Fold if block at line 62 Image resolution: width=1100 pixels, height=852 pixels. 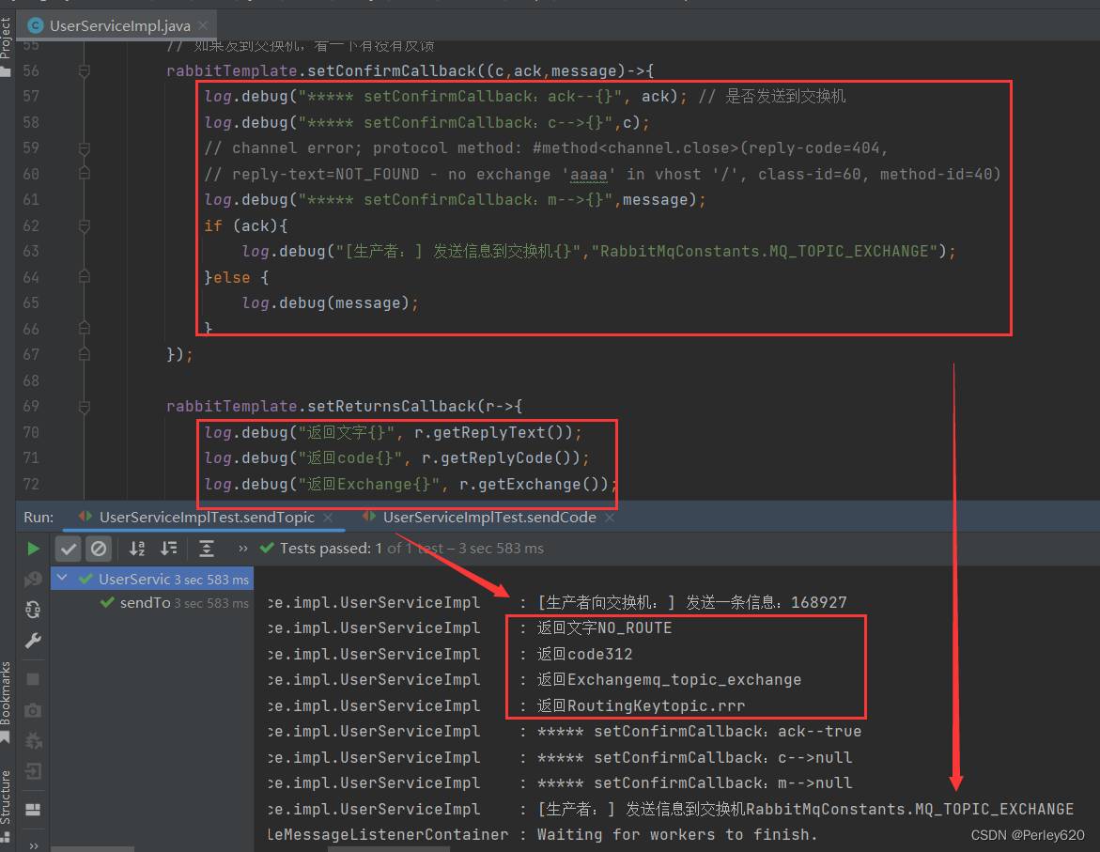(85, 226)
